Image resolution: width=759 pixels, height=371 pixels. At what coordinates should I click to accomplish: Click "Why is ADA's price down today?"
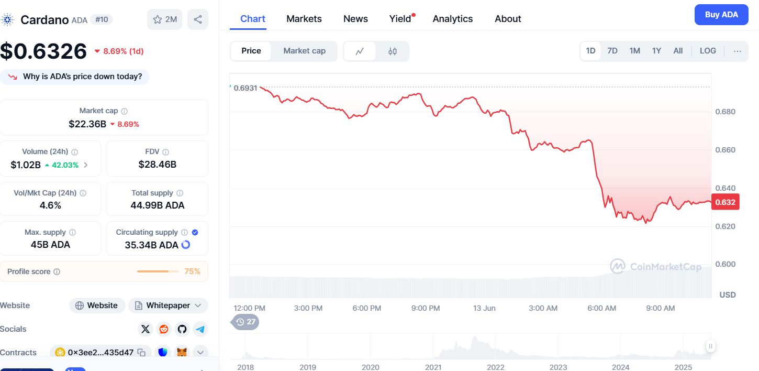(x=75, y=77)
